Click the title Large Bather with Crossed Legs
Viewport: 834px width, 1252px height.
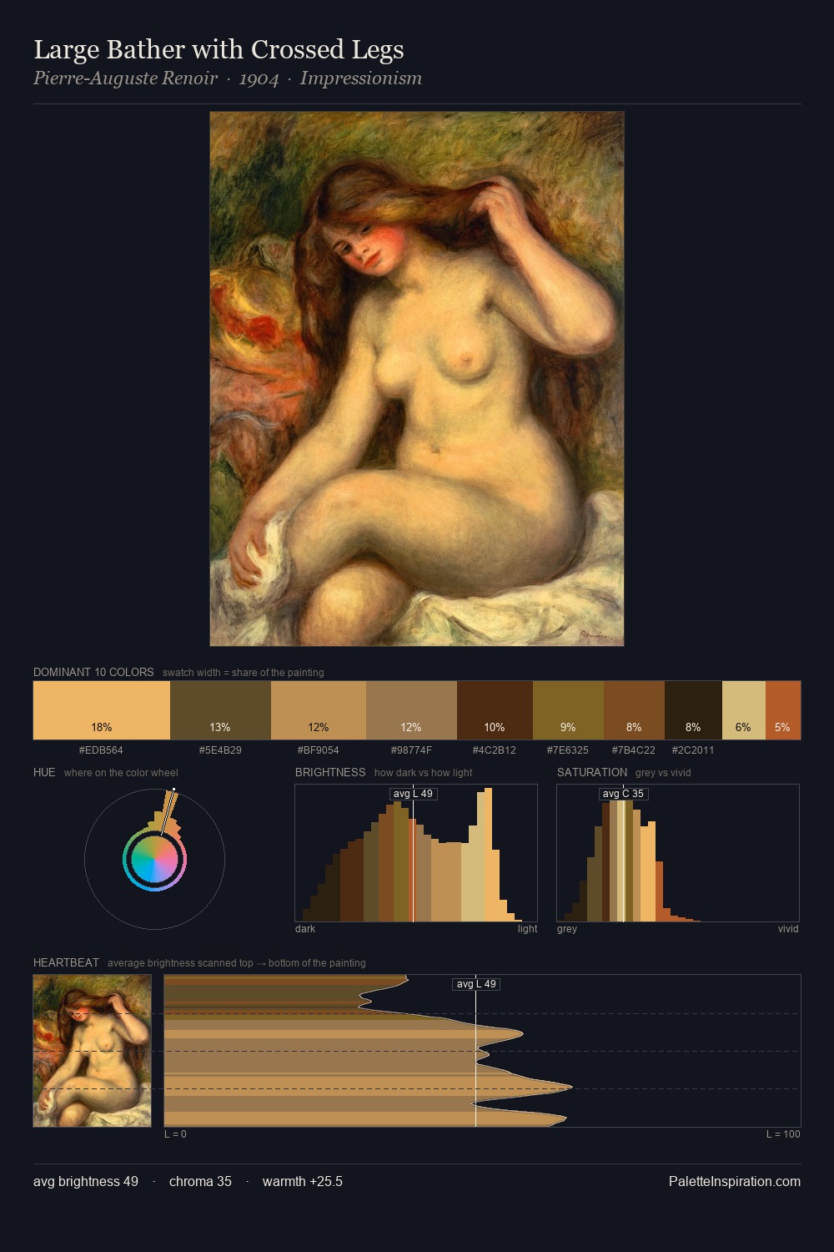point(219,50)
